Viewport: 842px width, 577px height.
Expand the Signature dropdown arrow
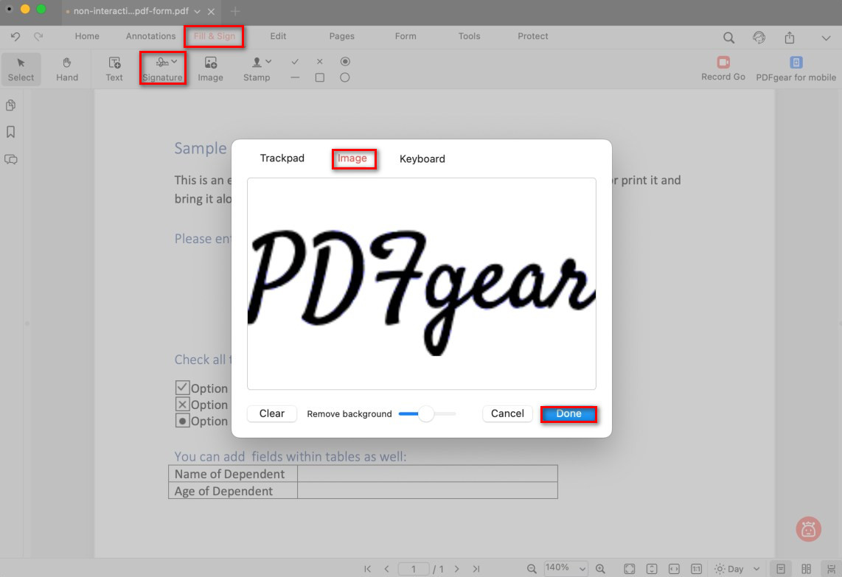pyautogui.click(x=175, y=62)
